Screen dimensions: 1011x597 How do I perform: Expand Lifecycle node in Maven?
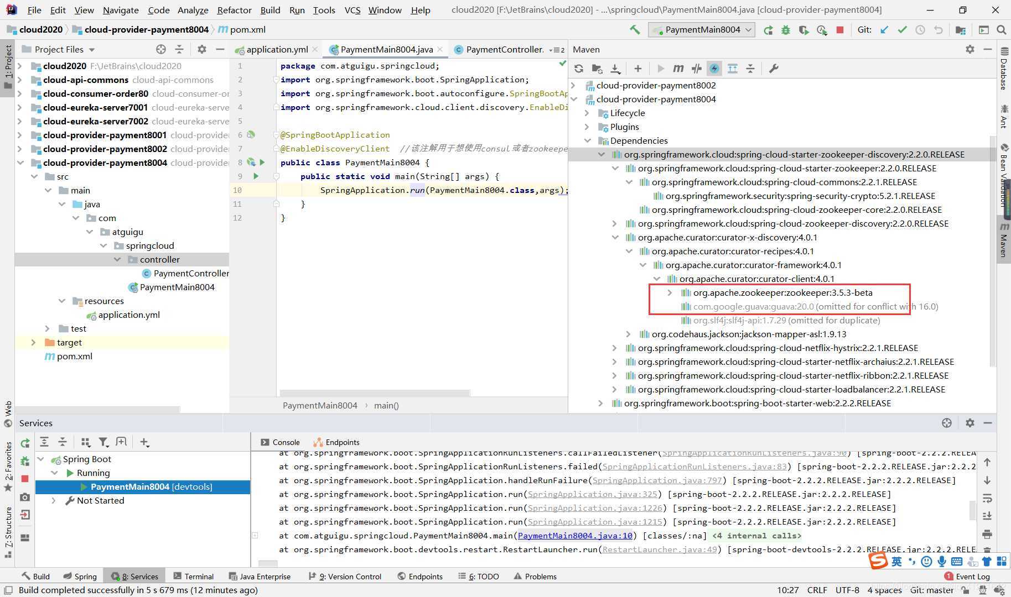587,113
